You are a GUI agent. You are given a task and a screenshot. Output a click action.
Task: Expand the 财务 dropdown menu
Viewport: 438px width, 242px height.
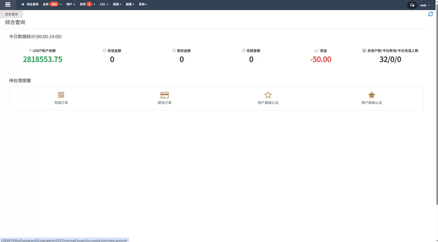click(x=87, y=4)
